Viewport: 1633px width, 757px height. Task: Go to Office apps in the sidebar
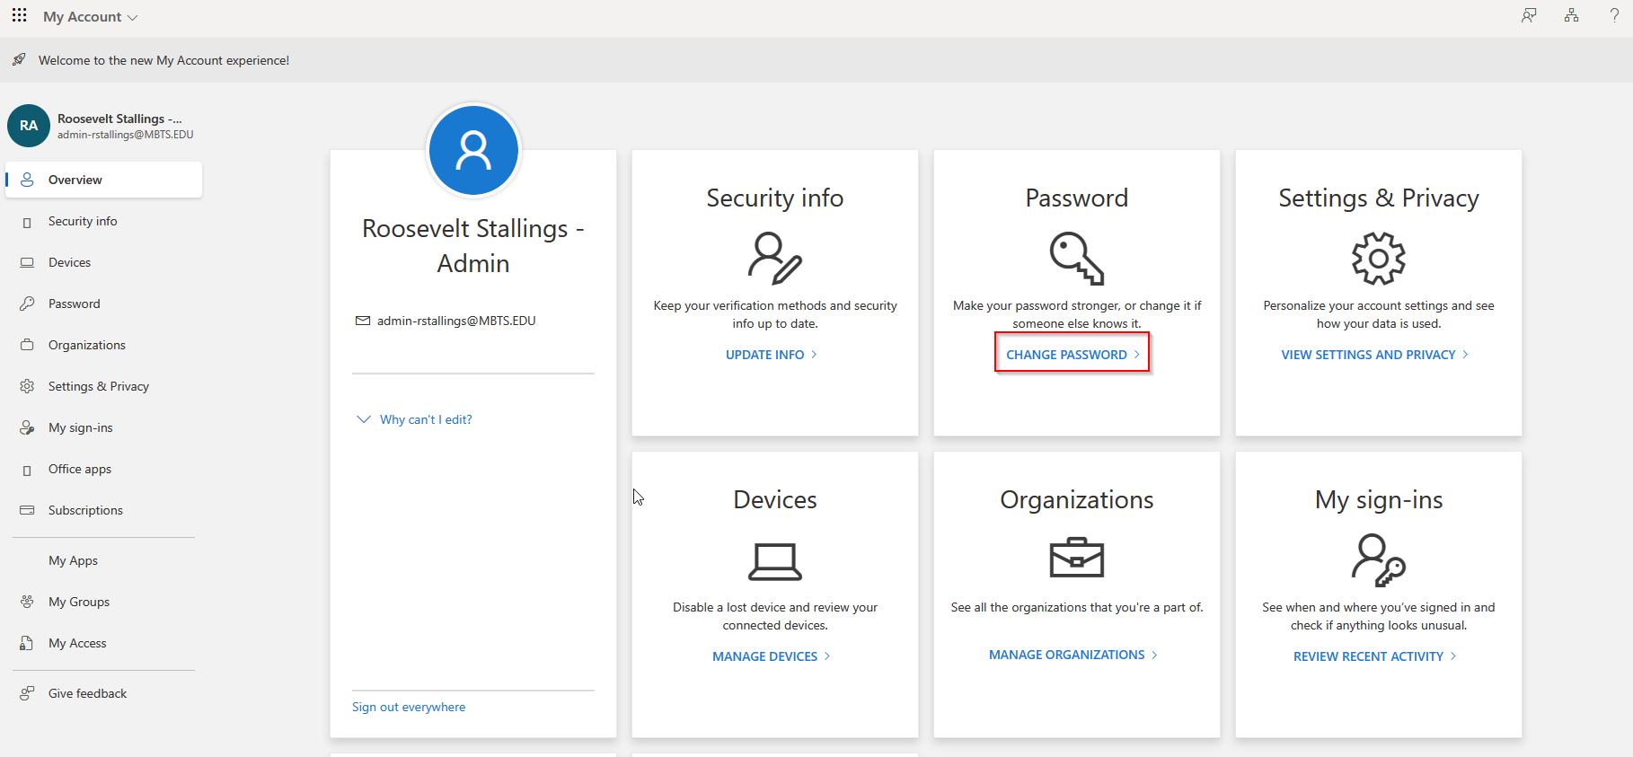79,469
